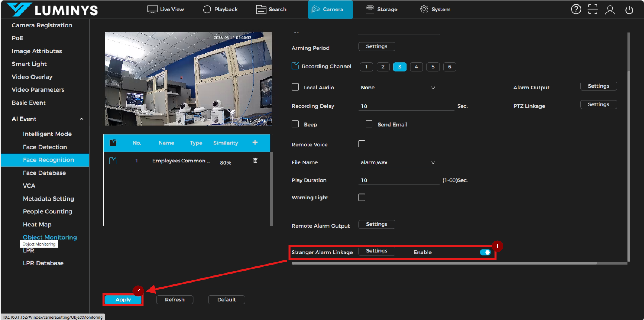This screenshot has height=320, width=644.
Task: Switch to the Playback tab
Action: (220, 9)
